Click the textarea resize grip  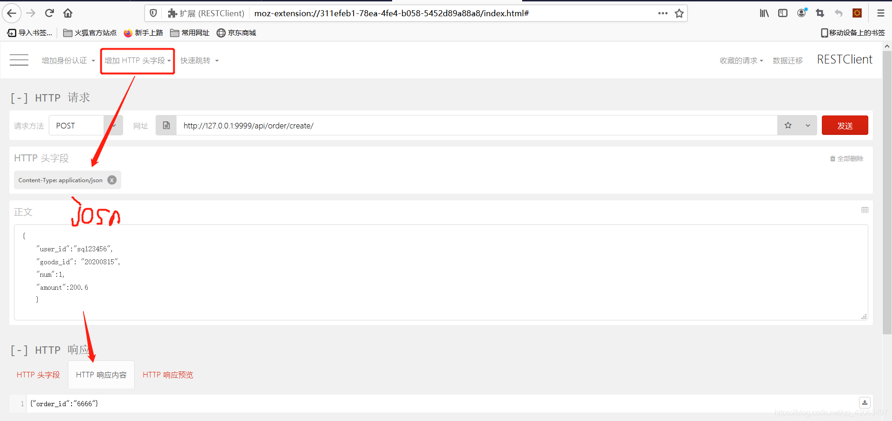click(x=864, y=317)
